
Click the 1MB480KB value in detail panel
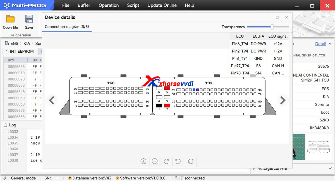pos(319,128)
